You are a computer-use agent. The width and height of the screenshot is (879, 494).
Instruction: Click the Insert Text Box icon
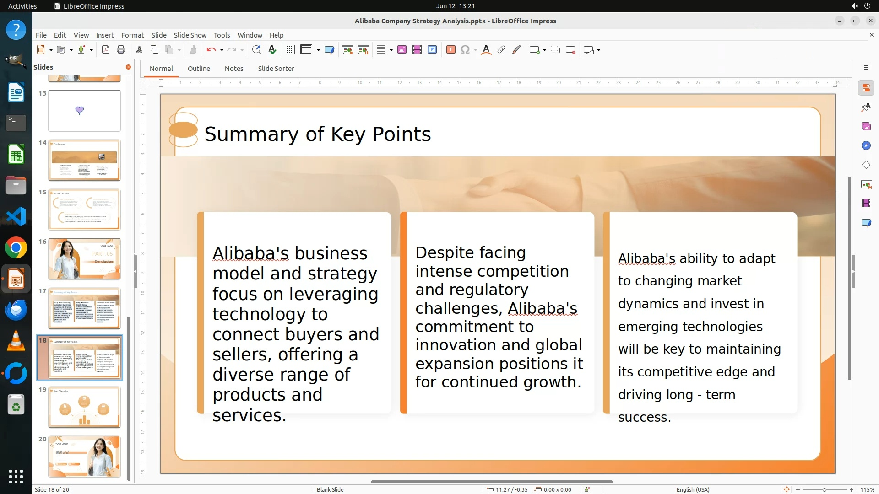click(x=451, y=50)
